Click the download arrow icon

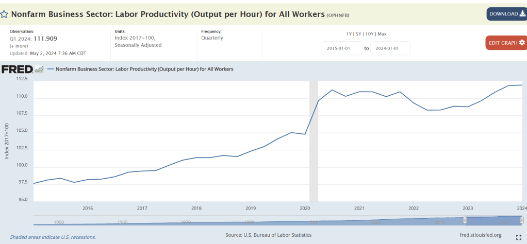pos(522,14)
